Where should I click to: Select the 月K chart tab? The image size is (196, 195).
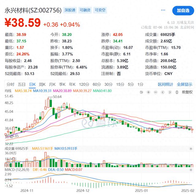coord(52,85)
